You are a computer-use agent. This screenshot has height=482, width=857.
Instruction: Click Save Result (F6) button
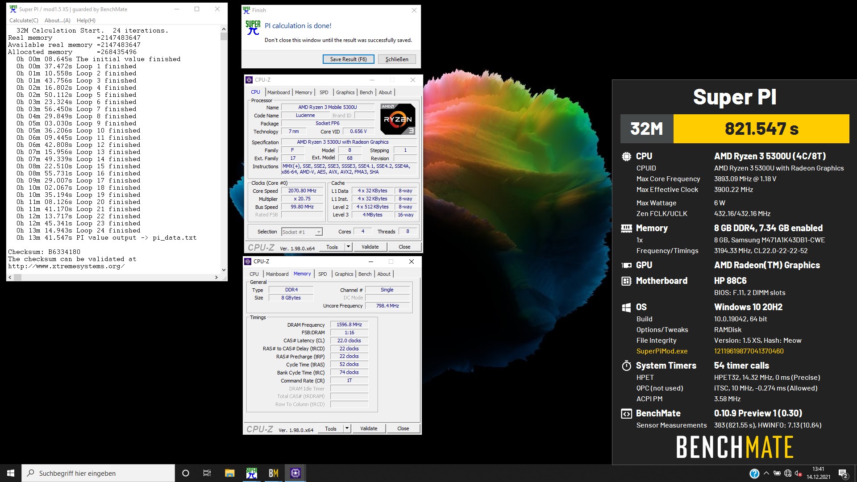(349, 59)
